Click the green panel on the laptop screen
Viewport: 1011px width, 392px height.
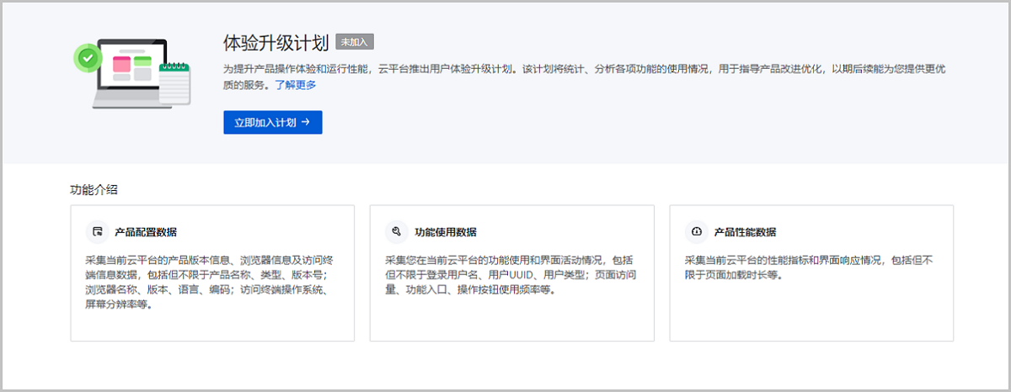[x=142, y=62]
